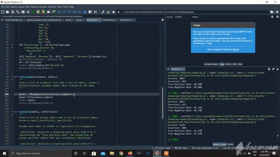The width and height of the screenshot is (280, 157).
Task: Switch to the History tab
Action: [x=231, y=144]
